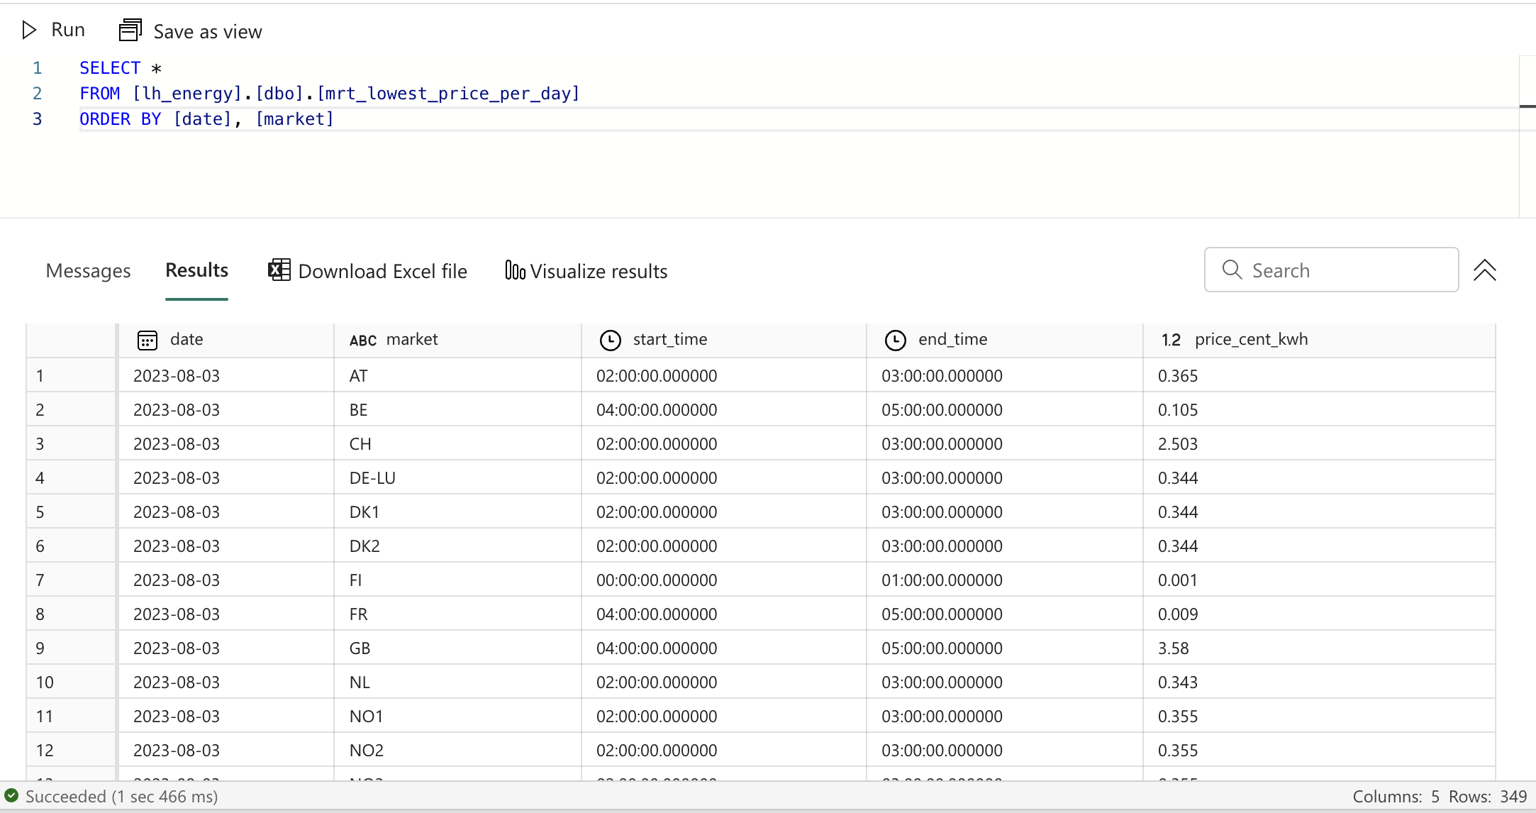Viewport: 1536px width, 813px height.
Task: Click the calendar icon on the date column
Action: pyautogui.click(x=147, y=340)
